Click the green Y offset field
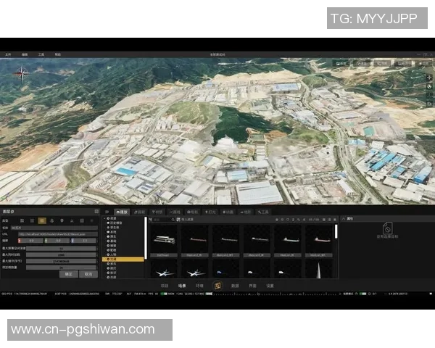The width and height of the screenshot is (435, 348). pos(57,241)
